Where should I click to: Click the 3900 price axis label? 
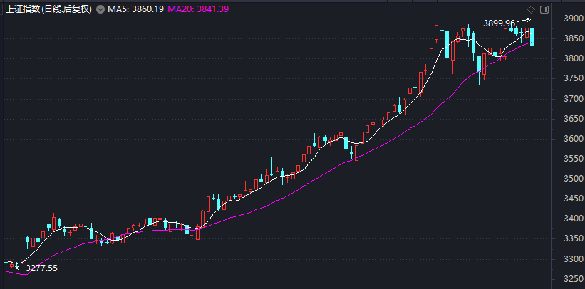[x=574, y=19]
